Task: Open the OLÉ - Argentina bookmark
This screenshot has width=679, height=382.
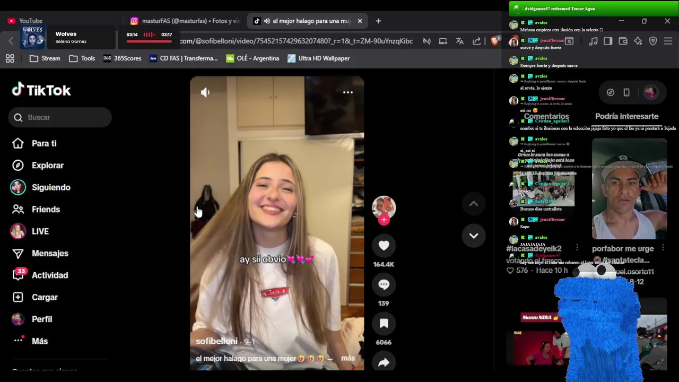Action: click(x=253, y=58)
